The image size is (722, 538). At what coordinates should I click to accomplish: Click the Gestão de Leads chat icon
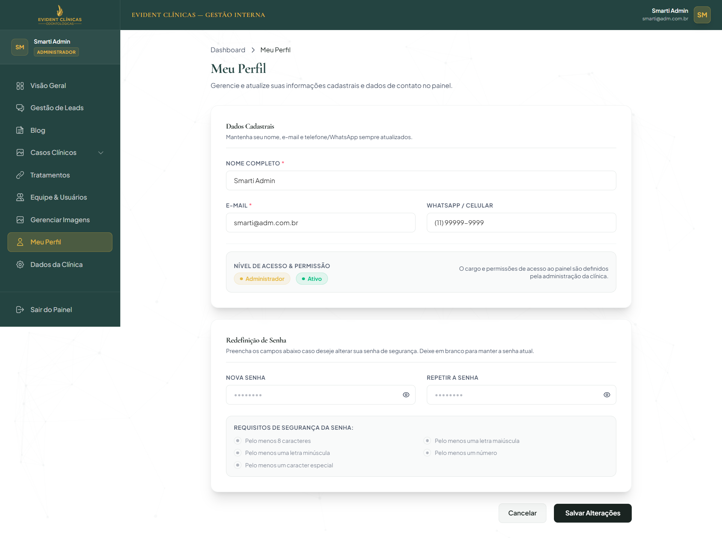[20, 108]
